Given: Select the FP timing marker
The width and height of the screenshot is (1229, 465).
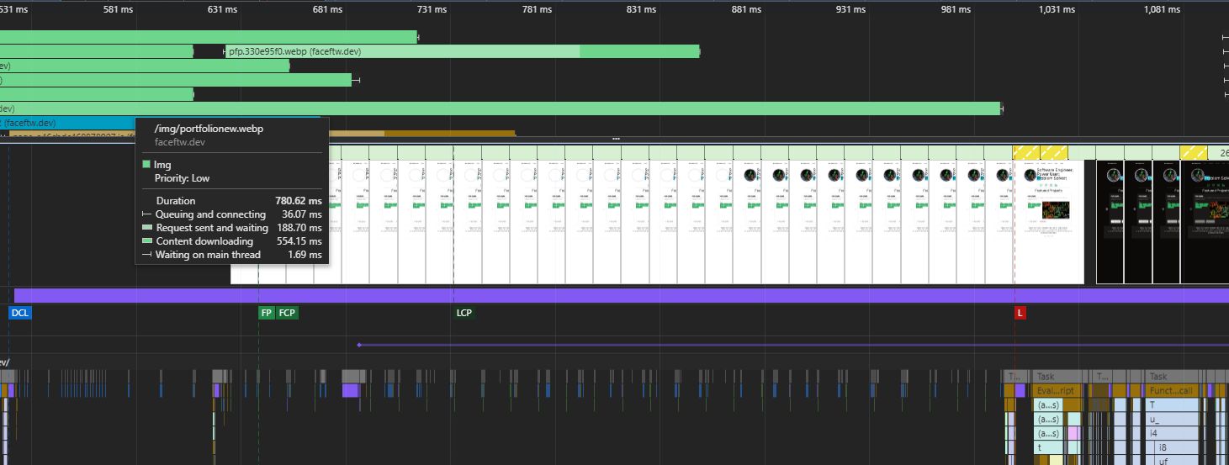Looking at the screenshot, I should 267,313.
